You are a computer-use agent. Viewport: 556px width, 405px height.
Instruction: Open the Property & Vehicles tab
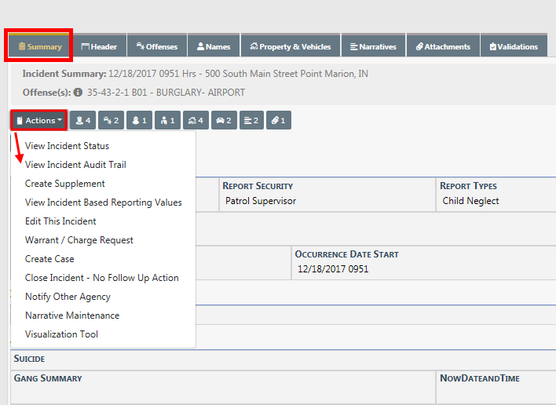[x=291, y=46]
